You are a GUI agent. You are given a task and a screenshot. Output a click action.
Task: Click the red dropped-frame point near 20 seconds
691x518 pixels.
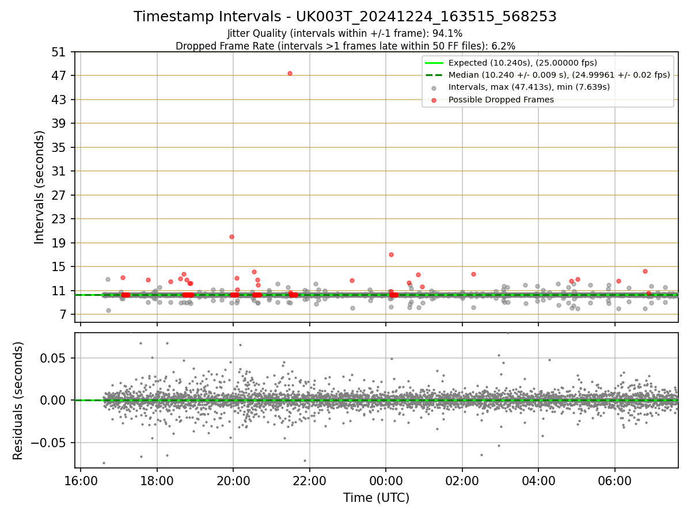(x=231, y=237)
